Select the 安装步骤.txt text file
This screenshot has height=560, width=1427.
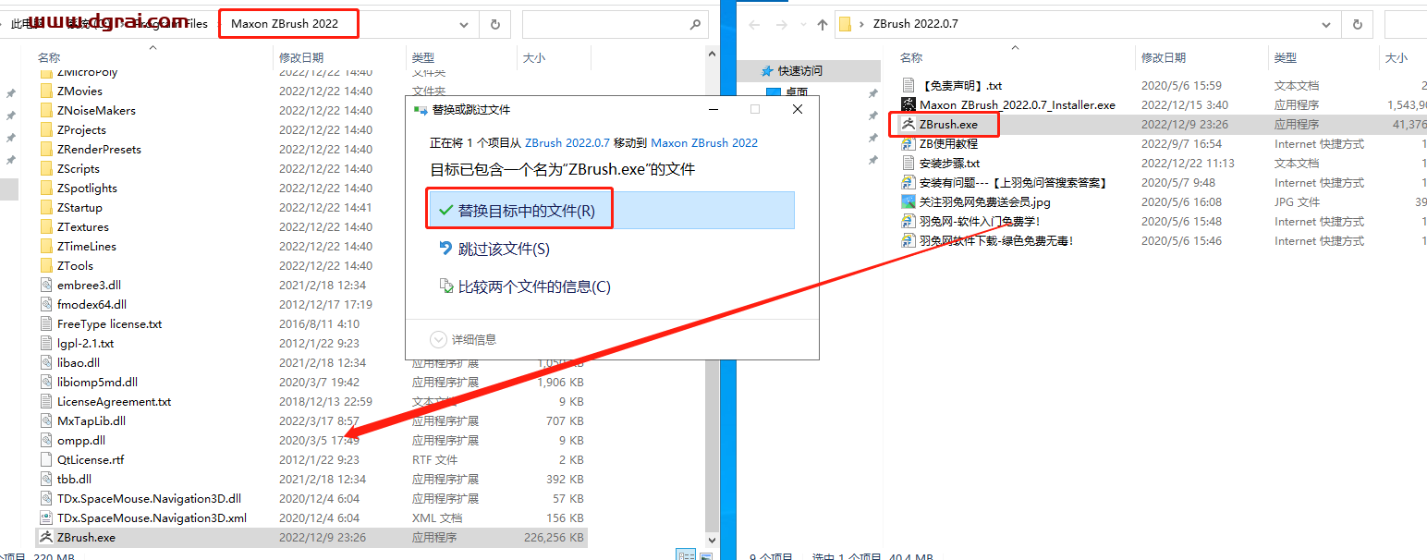tap(949, 164)
